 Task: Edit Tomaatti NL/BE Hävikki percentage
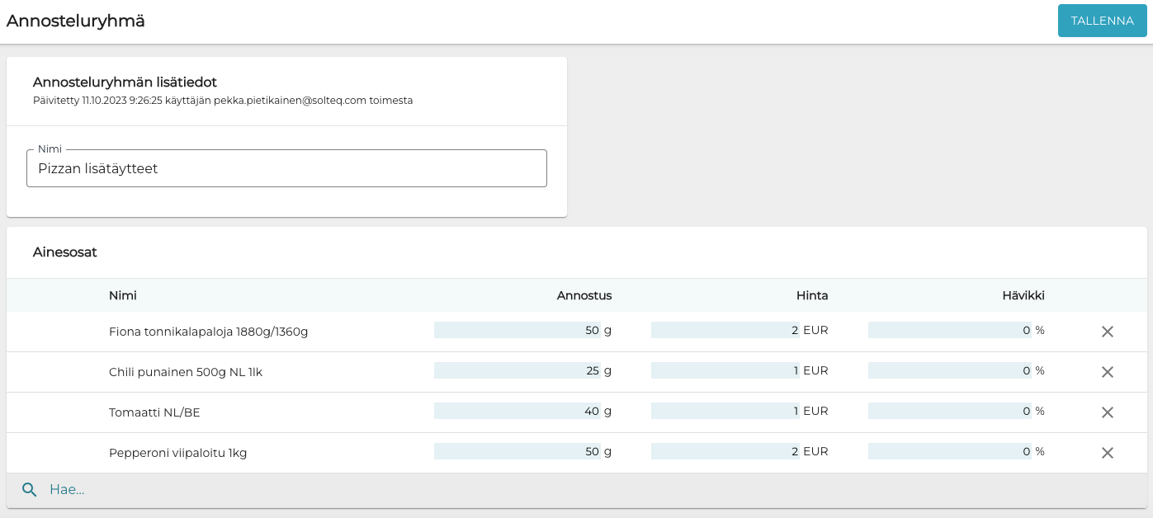point(950,412)
